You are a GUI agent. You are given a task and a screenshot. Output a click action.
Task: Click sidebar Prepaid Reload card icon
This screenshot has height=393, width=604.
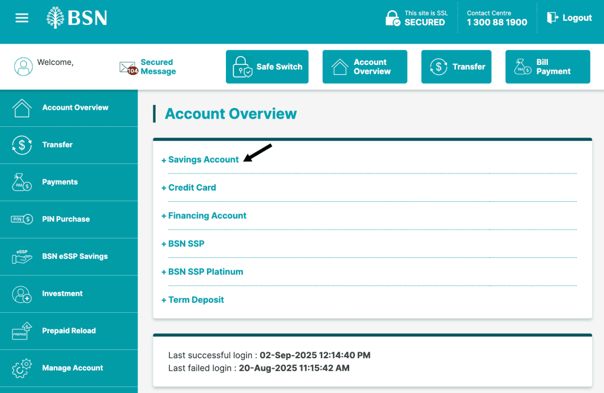(x=22, y=331)
